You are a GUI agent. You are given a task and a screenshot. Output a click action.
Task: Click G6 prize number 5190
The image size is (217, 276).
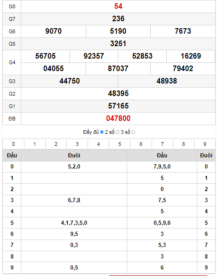(x=118, y=31)
